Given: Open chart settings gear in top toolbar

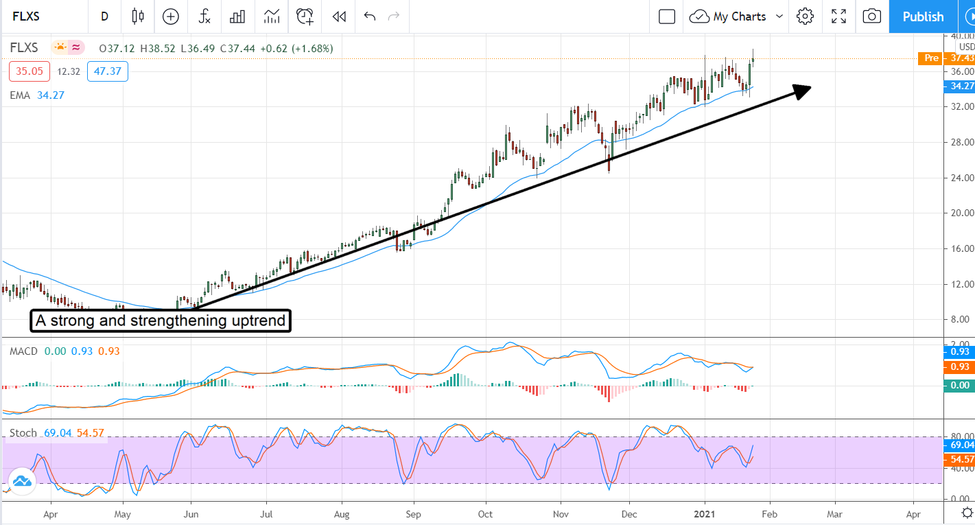Looking at the screenshot, I should (x=805, y=16).
